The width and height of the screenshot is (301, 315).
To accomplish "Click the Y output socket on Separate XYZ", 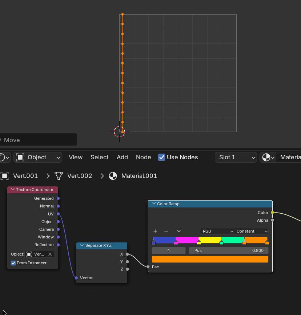I will pyautogui.click(x=127, y=262).
